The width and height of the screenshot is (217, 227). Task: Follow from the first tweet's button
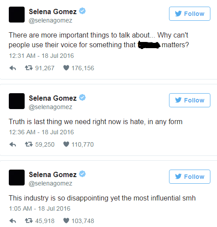190,14
